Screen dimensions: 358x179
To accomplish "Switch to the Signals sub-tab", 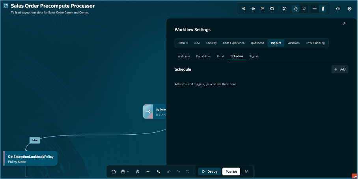I will click(x=254, y=56).
